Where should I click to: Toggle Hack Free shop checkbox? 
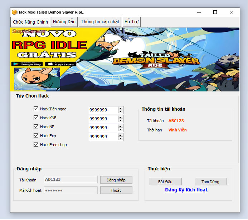coord(36,145)
